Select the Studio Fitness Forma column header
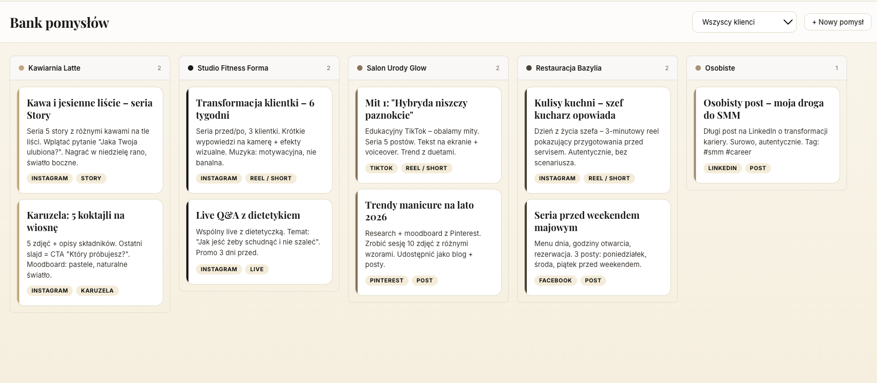Viewport: 877px width, 383px height. coord(233,68)
